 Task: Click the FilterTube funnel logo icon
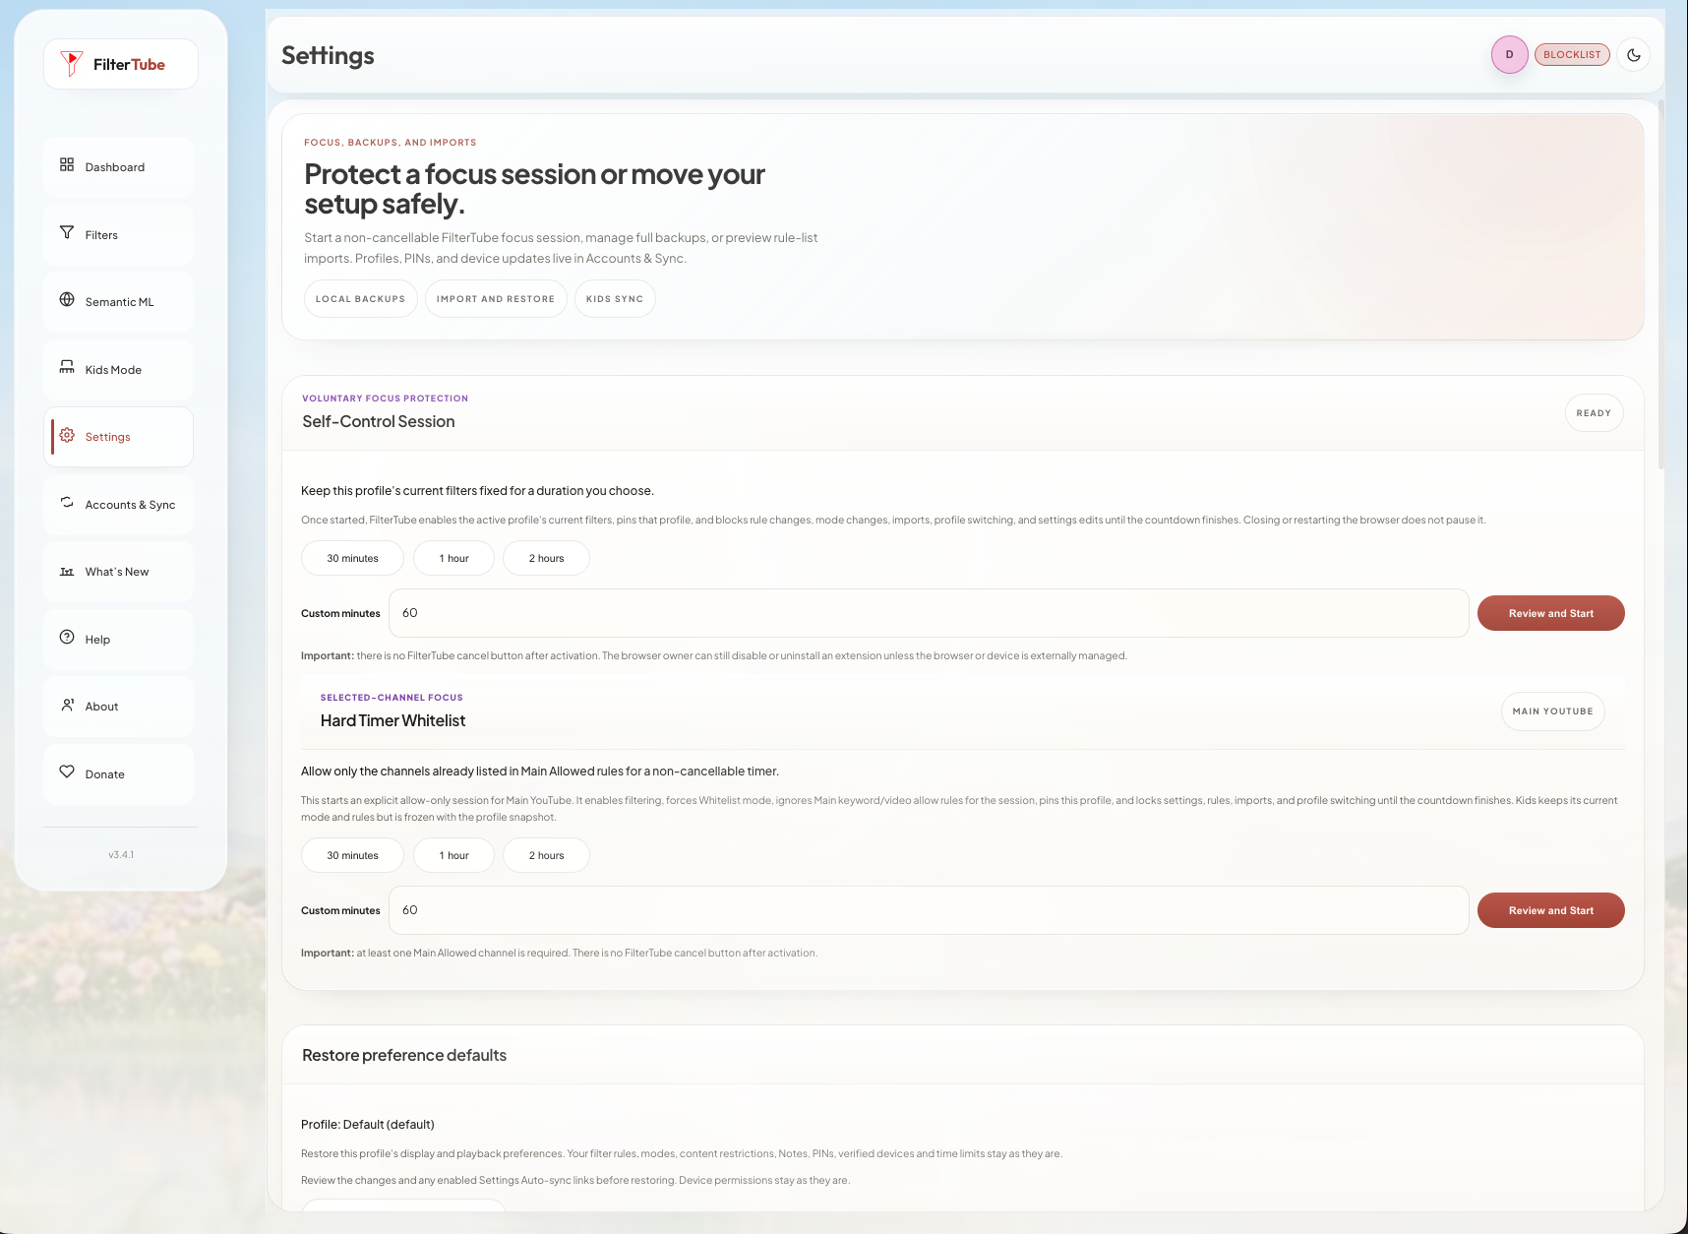coord(71,64)
